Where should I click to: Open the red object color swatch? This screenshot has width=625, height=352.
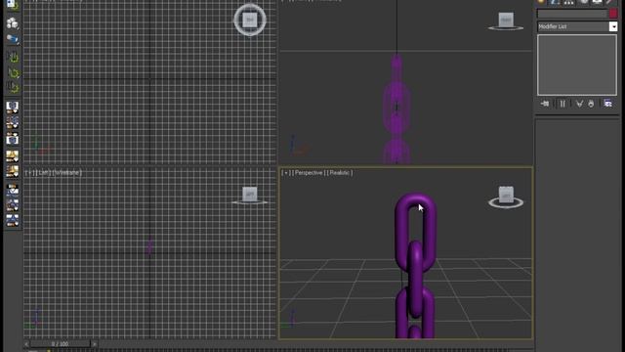613,14
